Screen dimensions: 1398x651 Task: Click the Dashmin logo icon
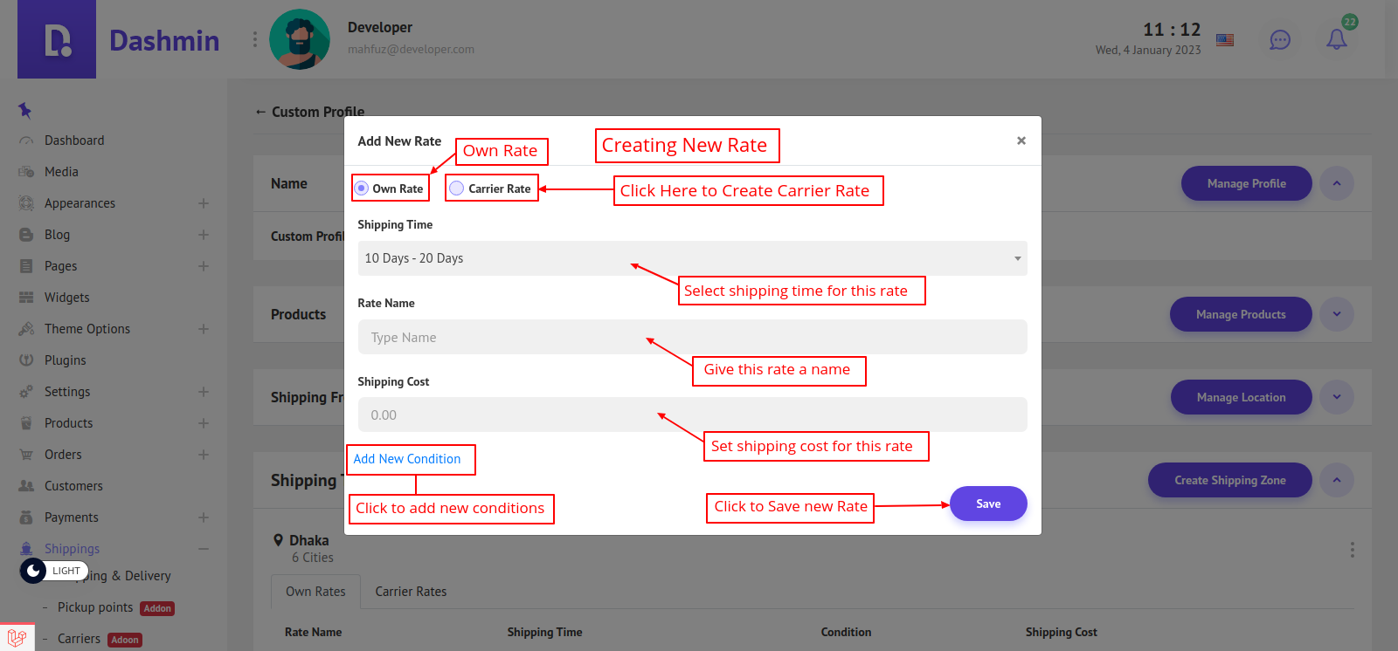point(57,40)
